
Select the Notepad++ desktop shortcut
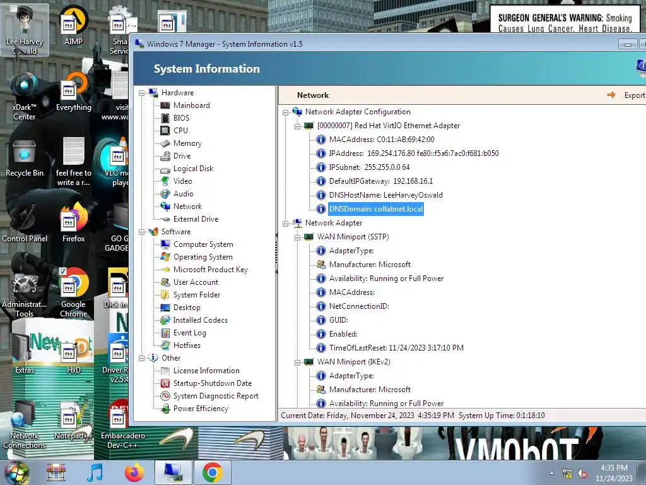(73, 421)
